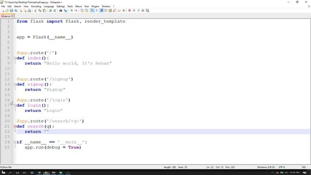Image resolution: width=311 pixels, height=175 pixels.
Task: Open the User Defined Language icon
Action: [106, 11]
